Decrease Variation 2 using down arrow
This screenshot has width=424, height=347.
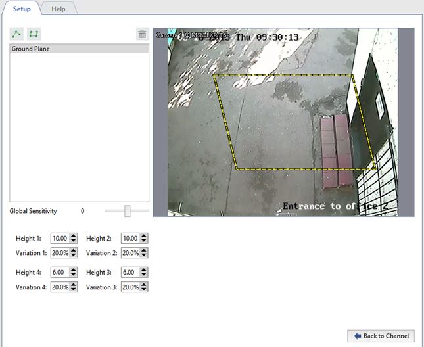(144, 255)
